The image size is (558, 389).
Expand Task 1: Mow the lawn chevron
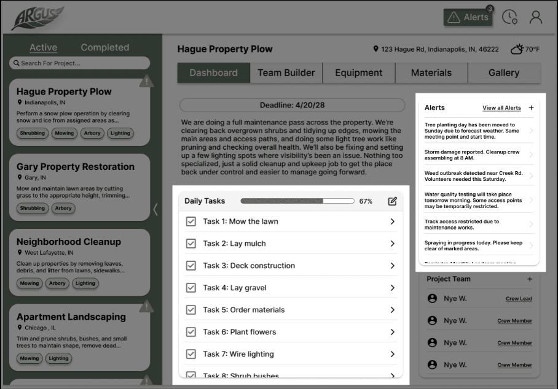pos(393,221)
